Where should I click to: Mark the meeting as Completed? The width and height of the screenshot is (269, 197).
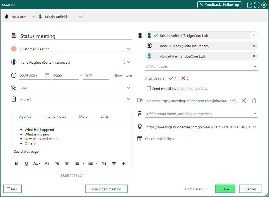click(207, 189)
